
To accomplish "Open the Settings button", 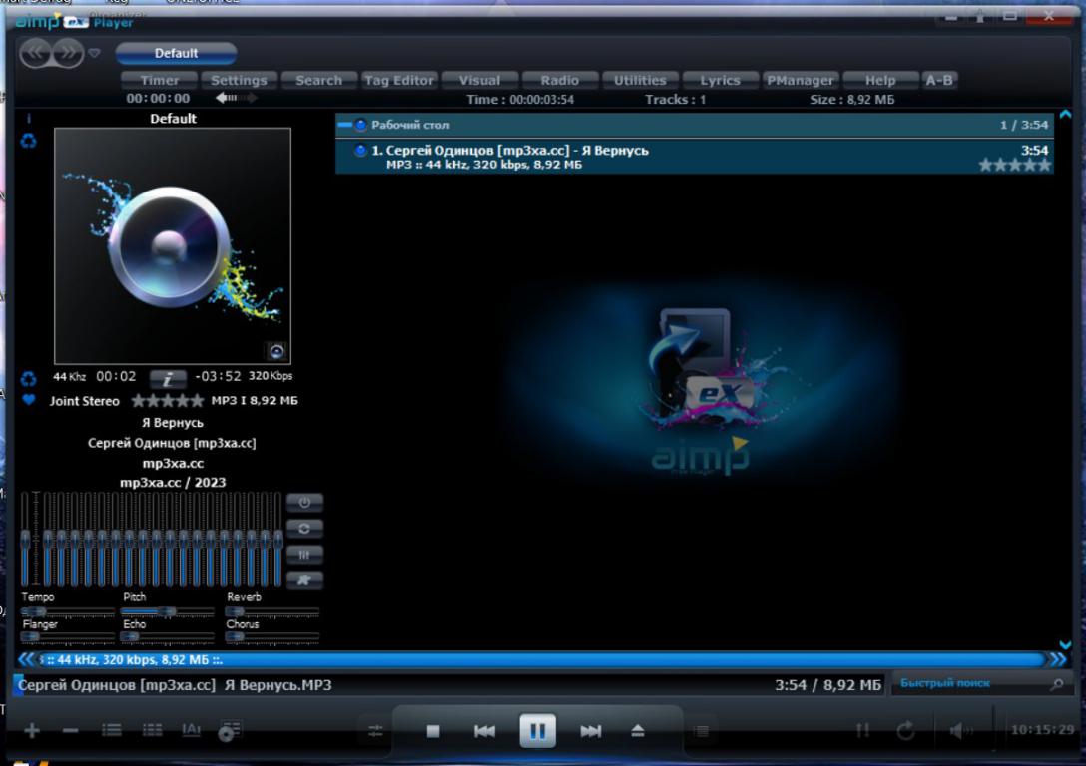I will 239,81.
